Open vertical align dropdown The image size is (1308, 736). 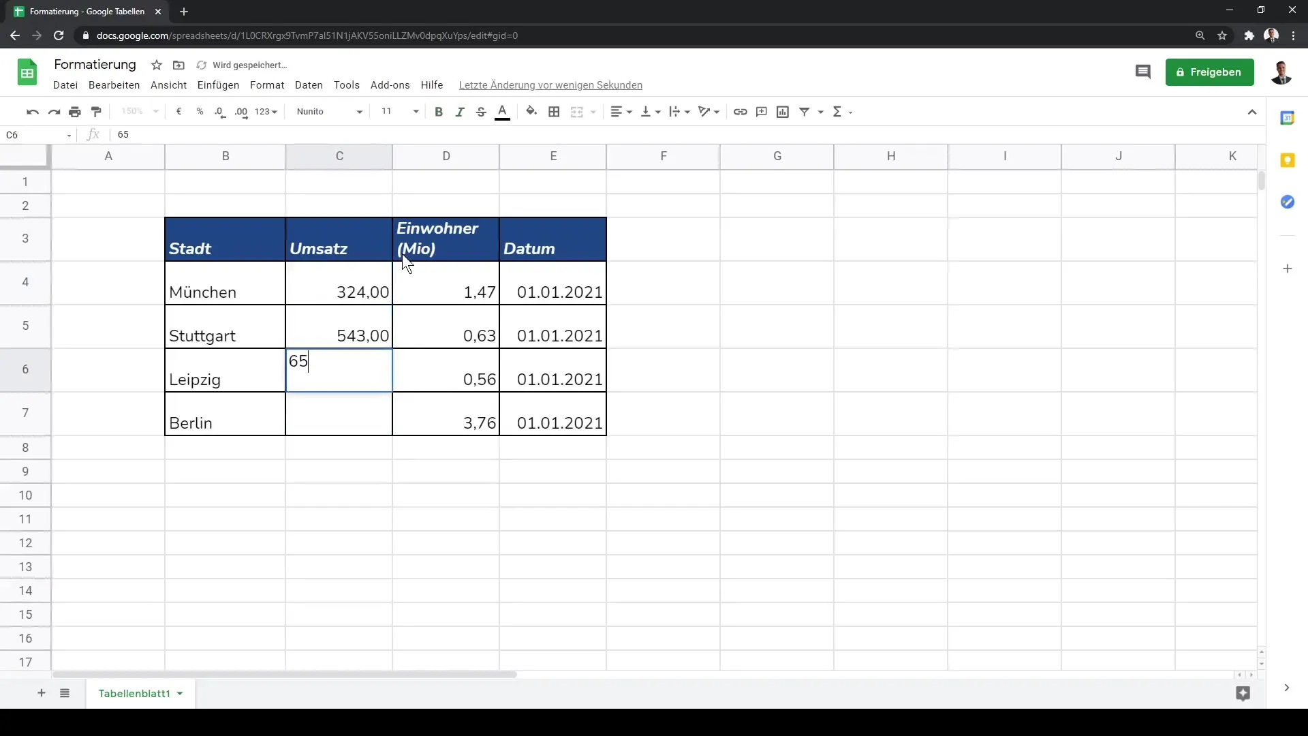point(651,112)
